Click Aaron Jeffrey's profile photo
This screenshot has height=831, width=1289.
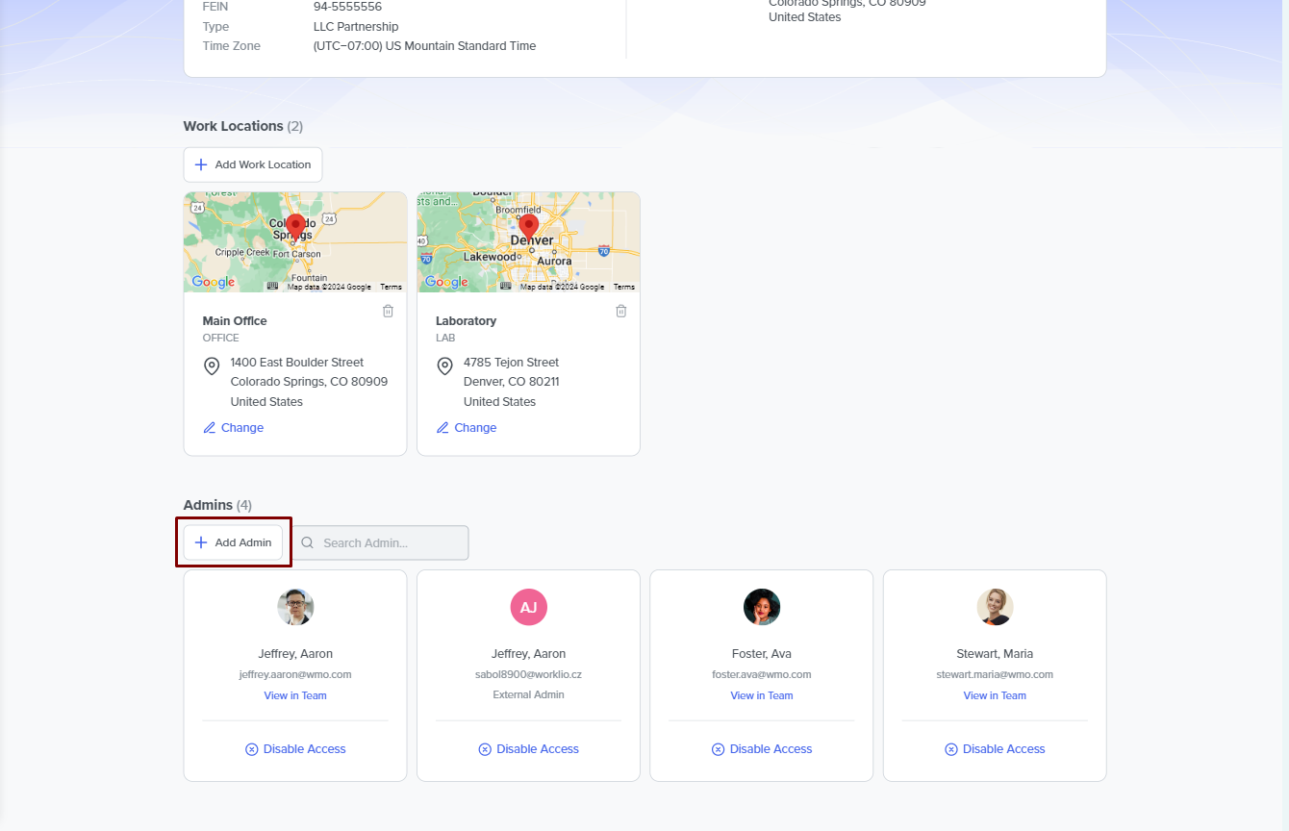pyautogui.click(x=295, y=607)
